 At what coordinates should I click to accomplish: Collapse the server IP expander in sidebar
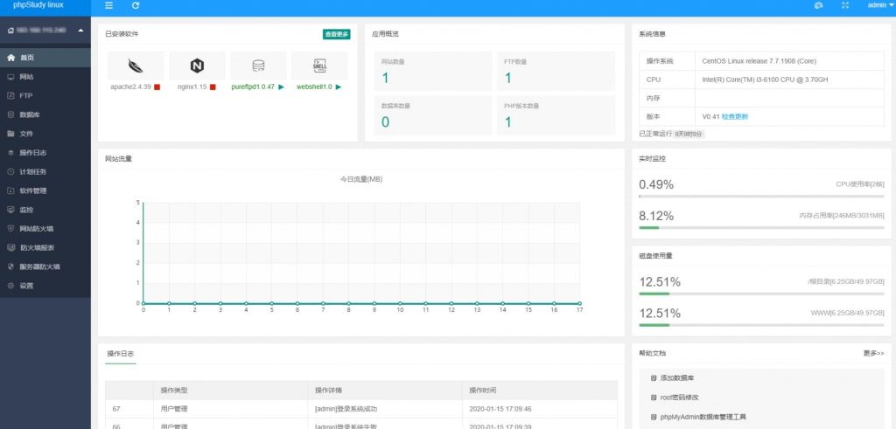tap(80, 31)
